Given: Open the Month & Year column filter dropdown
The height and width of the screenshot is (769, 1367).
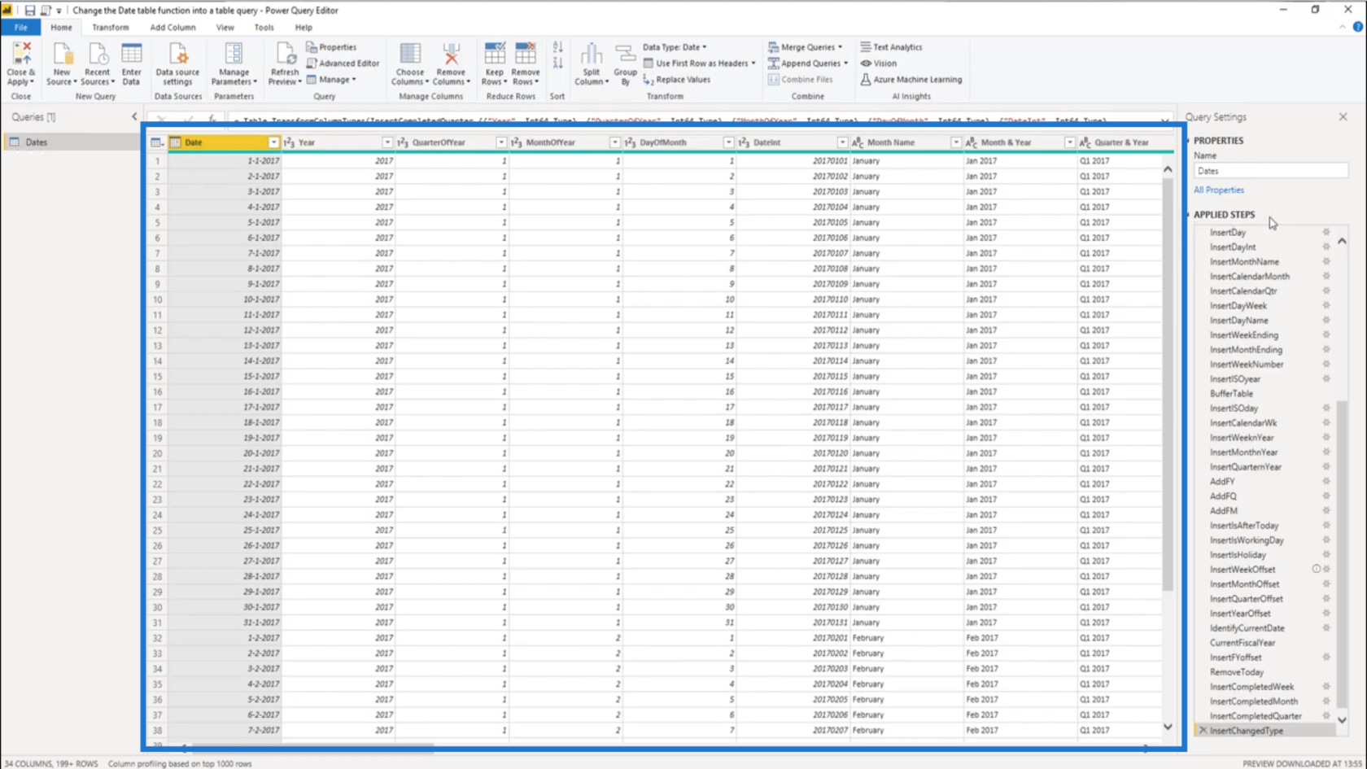Looking at the screenshot, I should (x=1070, y=142).
